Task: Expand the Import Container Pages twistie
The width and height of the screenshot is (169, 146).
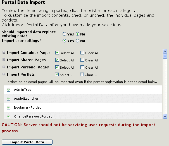Action: point(4,52)
